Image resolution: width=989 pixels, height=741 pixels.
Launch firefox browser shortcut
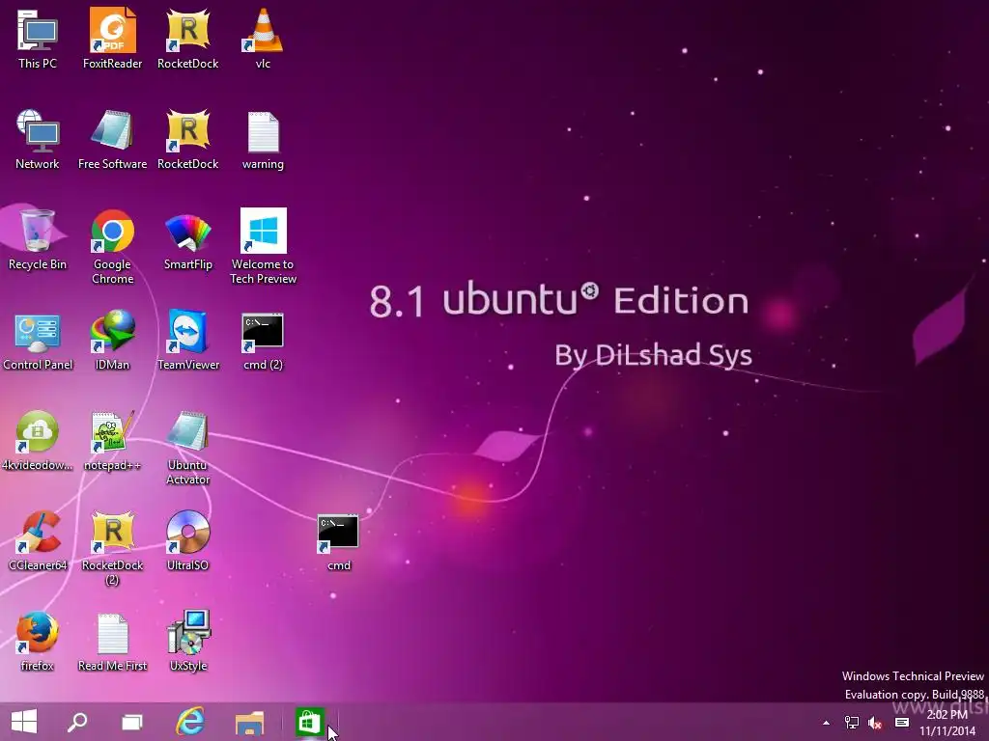[38, 642]
